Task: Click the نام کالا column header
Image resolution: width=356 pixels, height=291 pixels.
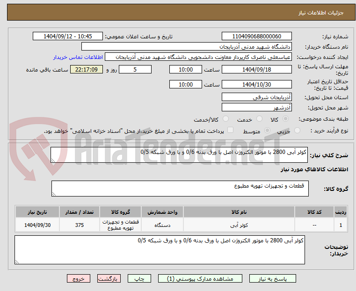Action: (x=239, y=212)
